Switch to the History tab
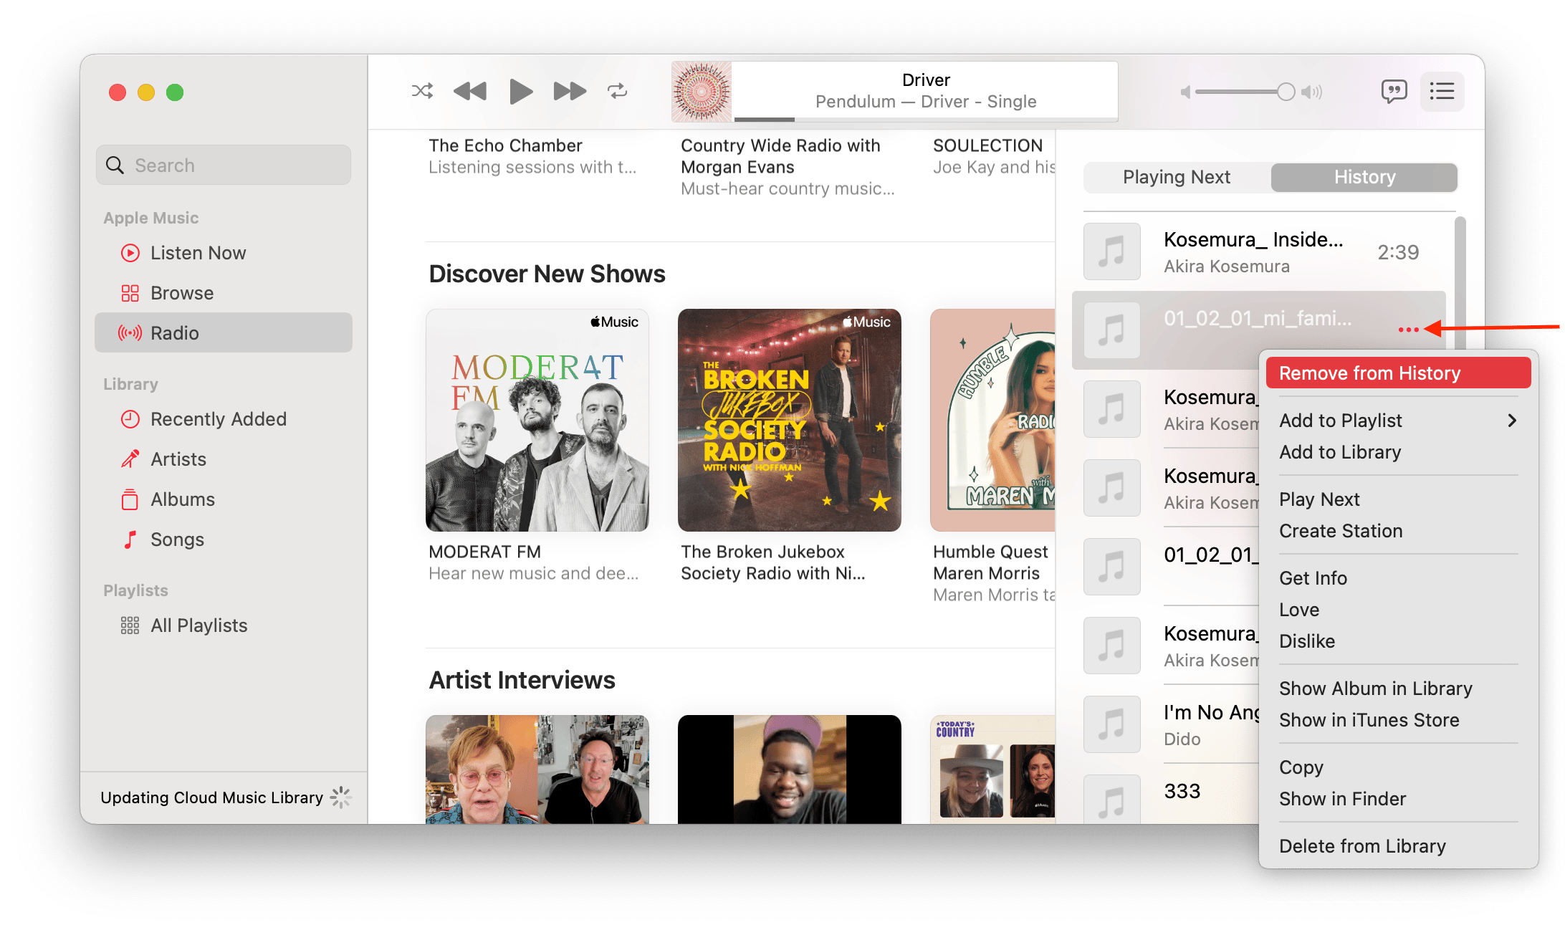 1364,176
